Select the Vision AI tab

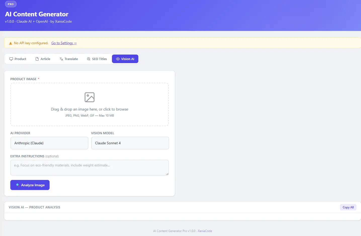125,59
